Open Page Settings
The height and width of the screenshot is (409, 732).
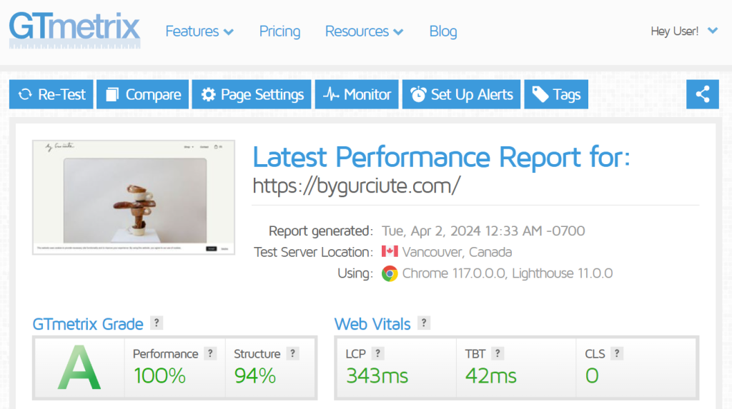point(252,94)
